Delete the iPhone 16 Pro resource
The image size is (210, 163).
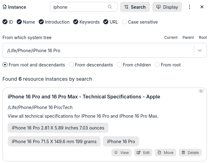coord(190,152)
